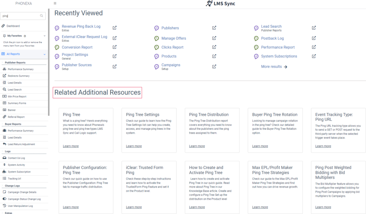Click the search magnifier icon in sidebar

click(x=41, y=16)
